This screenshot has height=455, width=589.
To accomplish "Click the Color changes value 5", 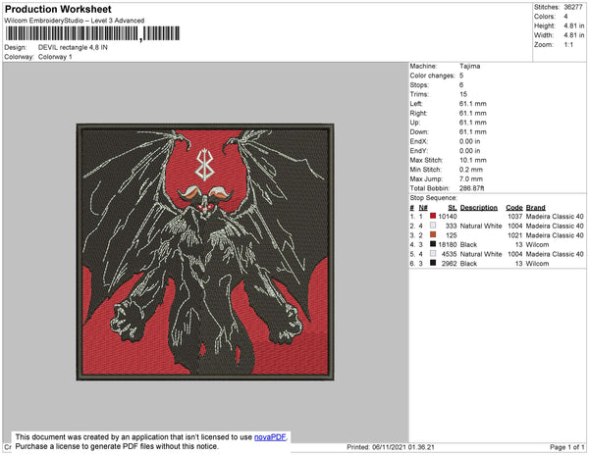I will click(x=461, y=76).
